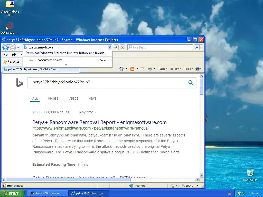
Task: Click the vertical scrollbar up arrow
Action: [202, 76]
